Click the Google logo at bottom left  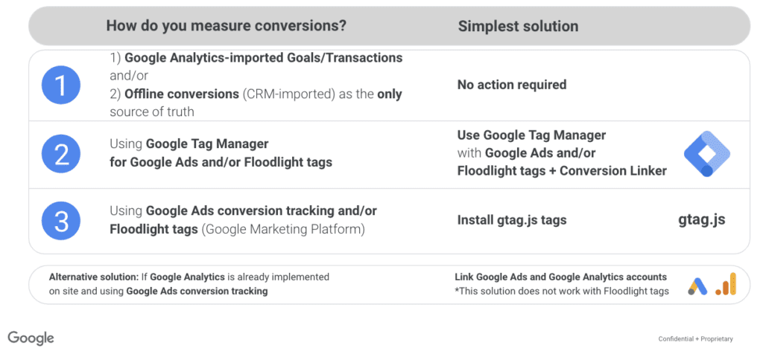31,338
